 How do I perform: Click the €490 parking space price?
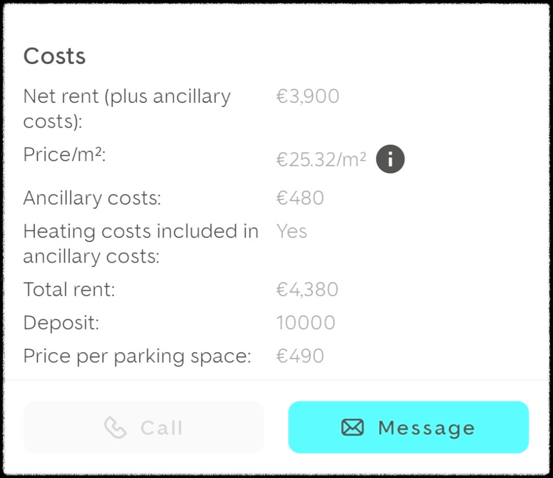[x=300, y=356]
